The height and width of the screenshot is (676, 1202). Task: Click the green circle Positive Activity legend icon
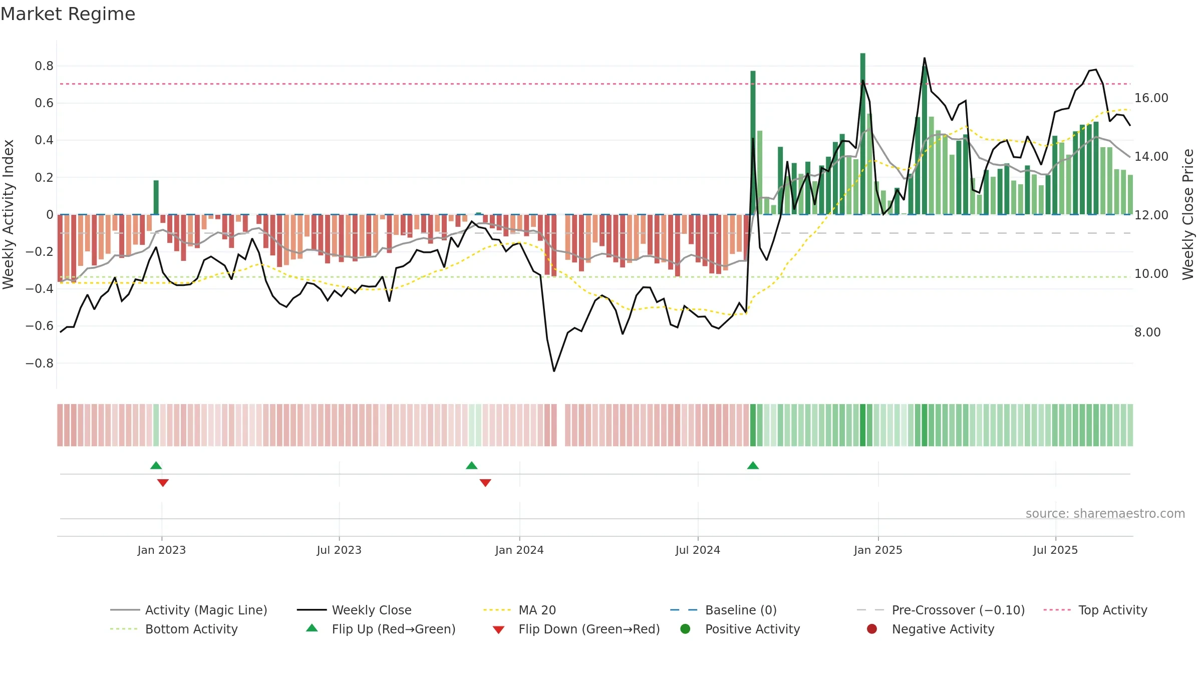pos(685,629)
